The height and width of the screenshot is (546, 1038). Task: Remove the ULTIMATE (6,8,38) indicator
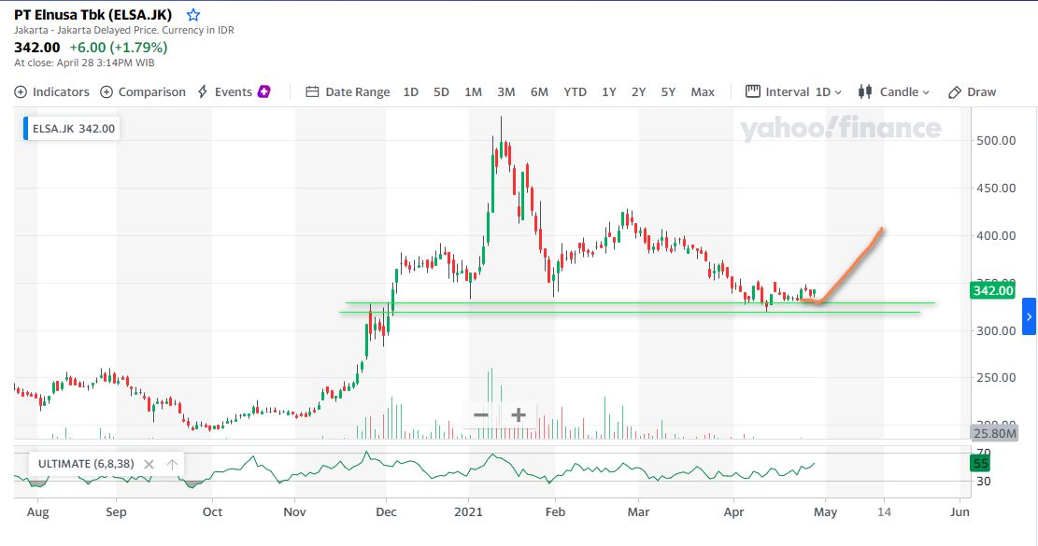pyautogui.click(x=149, y=464)
